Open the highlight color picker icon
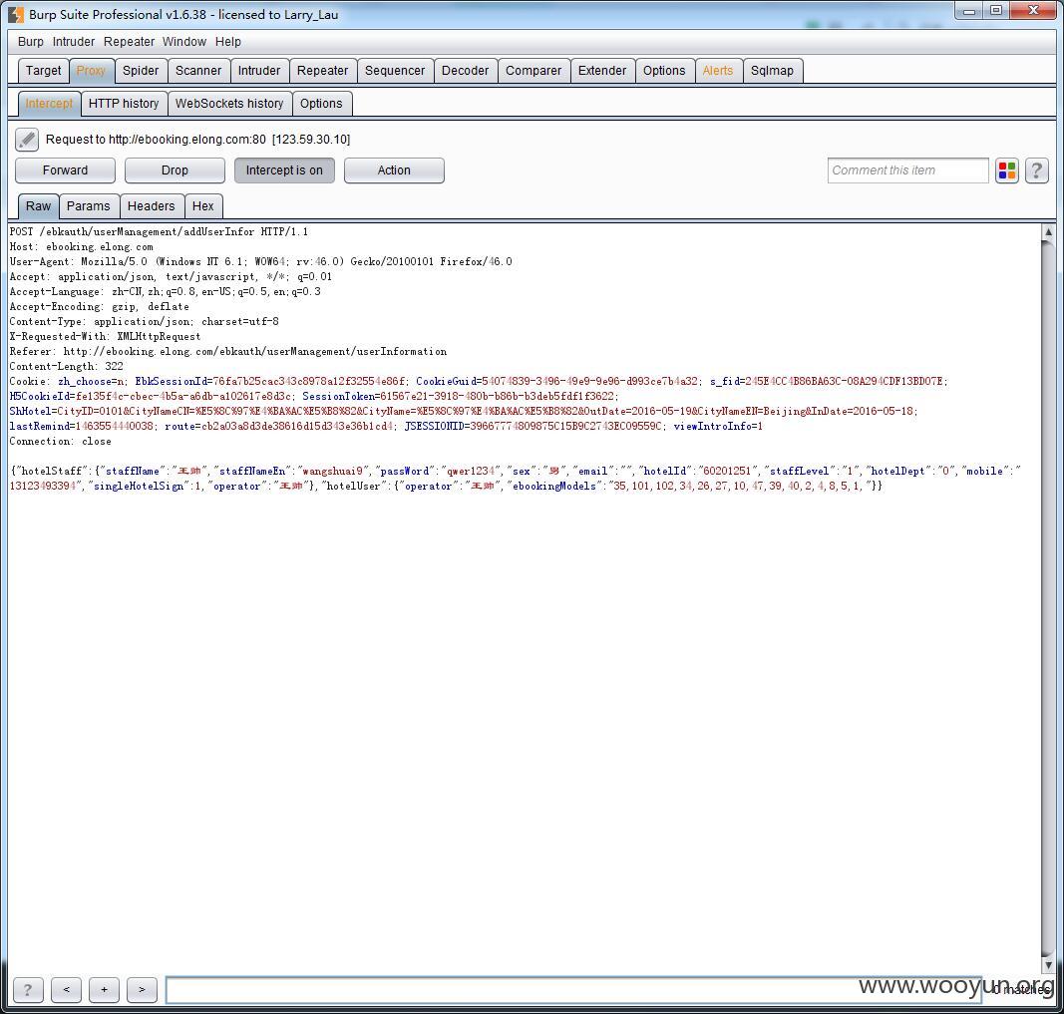This screenshot has width=1064, height=1014. [1007, 170]
